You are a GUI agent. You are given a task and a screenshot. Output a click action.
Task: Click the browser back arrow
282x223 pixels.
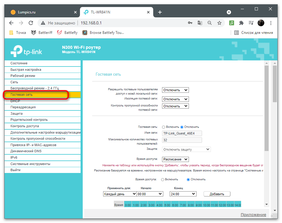coord(11,23)
